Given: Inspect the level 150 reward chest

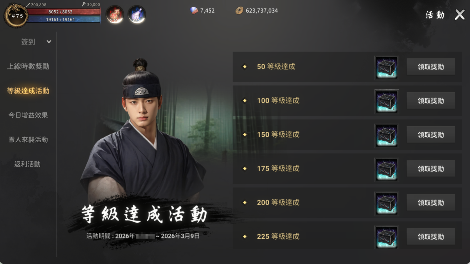Looking at the screenshot, I should tap(386, 135).
